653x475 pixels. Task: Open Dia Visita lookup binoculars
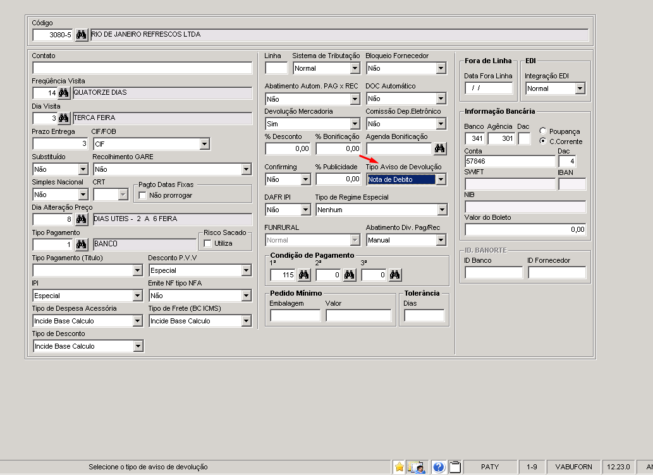63,118
